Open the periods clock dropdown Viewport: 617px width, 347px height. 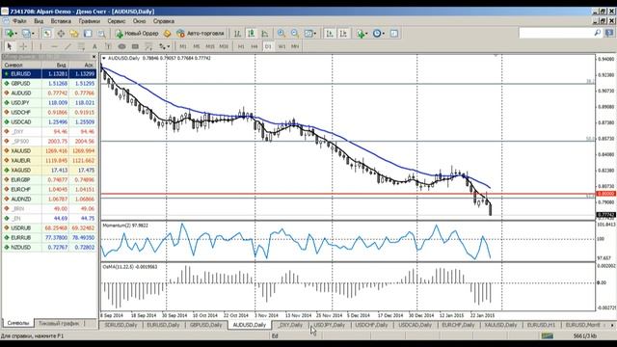click(x=379, y=34)
